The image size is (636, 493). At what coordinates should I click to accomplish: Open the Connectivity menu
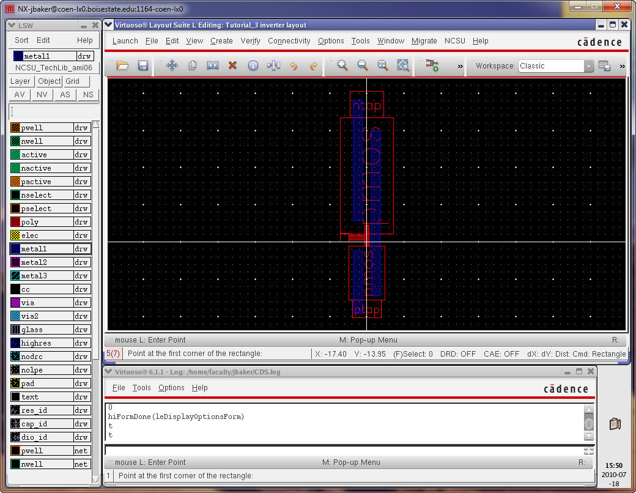(289, 41)
